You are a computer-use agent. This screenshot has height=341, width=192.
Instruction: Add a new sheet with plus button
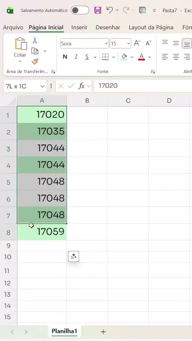pyautogui.click(x=103, y=332)
